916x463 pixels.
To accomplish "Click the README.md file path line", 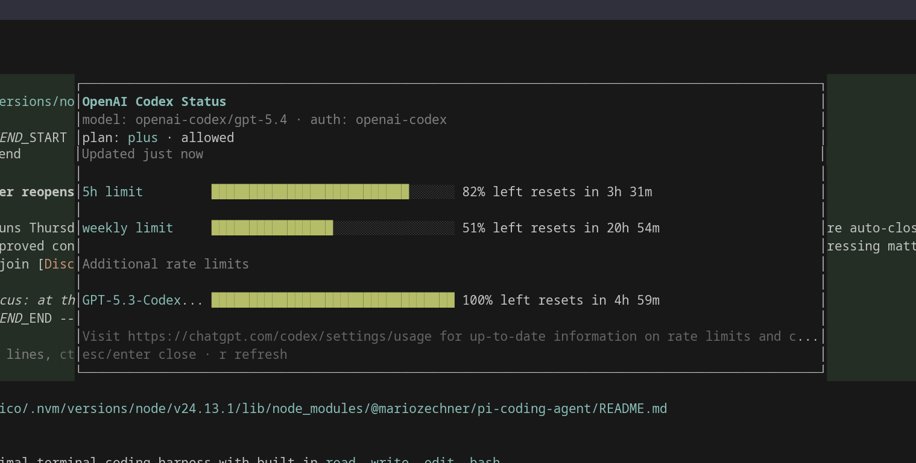I will click(x=333, y=409).
